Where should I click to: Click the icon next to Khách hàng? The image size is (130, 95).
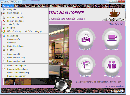click(x=4, y=36)
